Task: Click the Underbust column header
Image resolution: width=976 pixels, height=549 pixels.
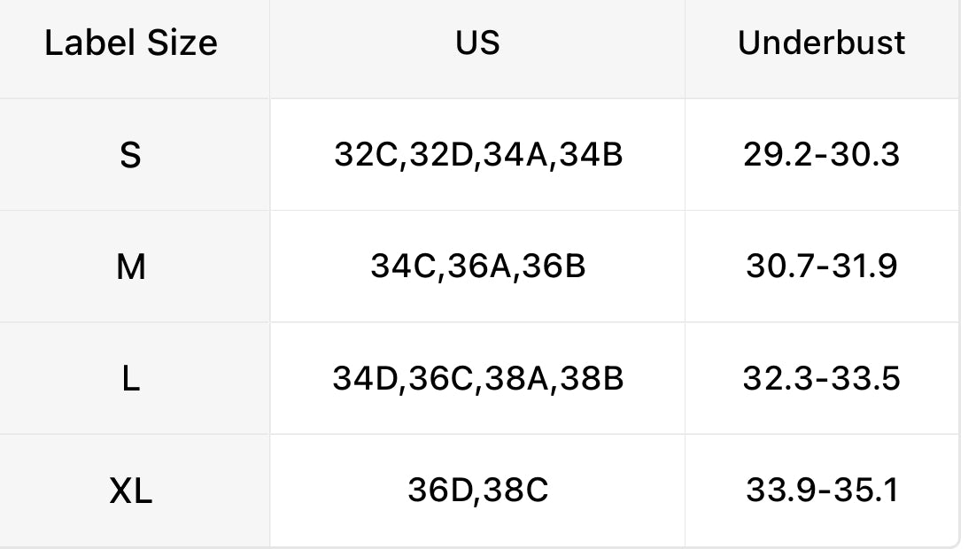Action: point(821,43)
